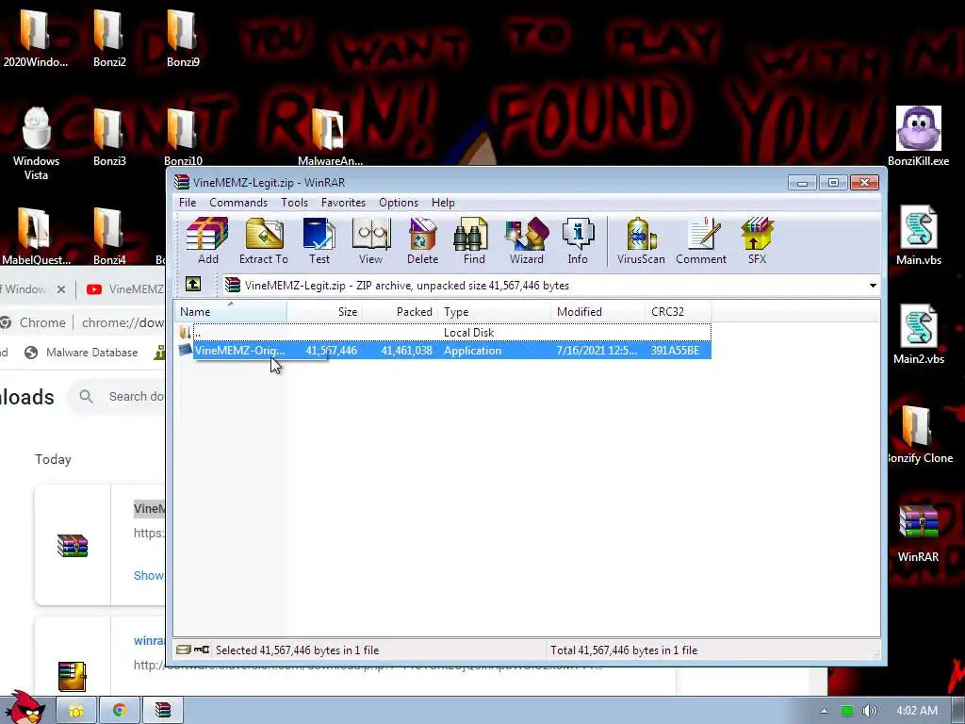Select the 2020Windo... desktop folder
The width and height of the screenshot is (965, 724).
pyautogui.click(x=35, y=37)
